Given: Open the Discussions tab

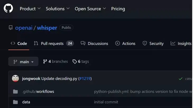Looking at the screenshot, I should tap(94, 44).
